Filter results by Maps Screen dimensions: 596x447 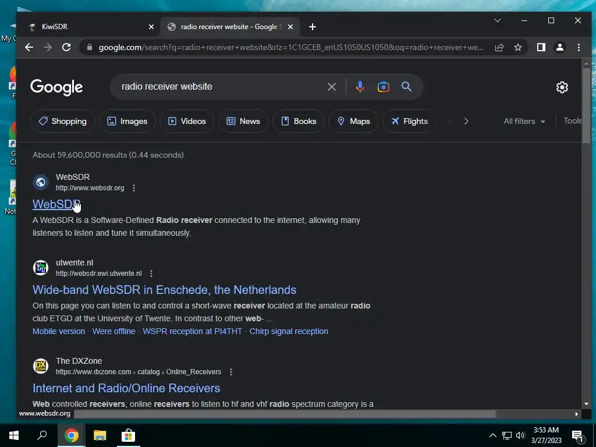[x=353, y=121]
